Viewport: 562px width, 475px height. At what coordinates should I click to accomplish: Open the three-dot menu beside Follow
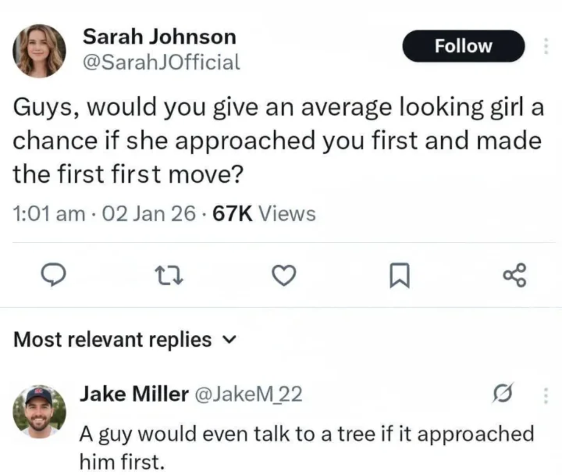[x=546, y=46]
